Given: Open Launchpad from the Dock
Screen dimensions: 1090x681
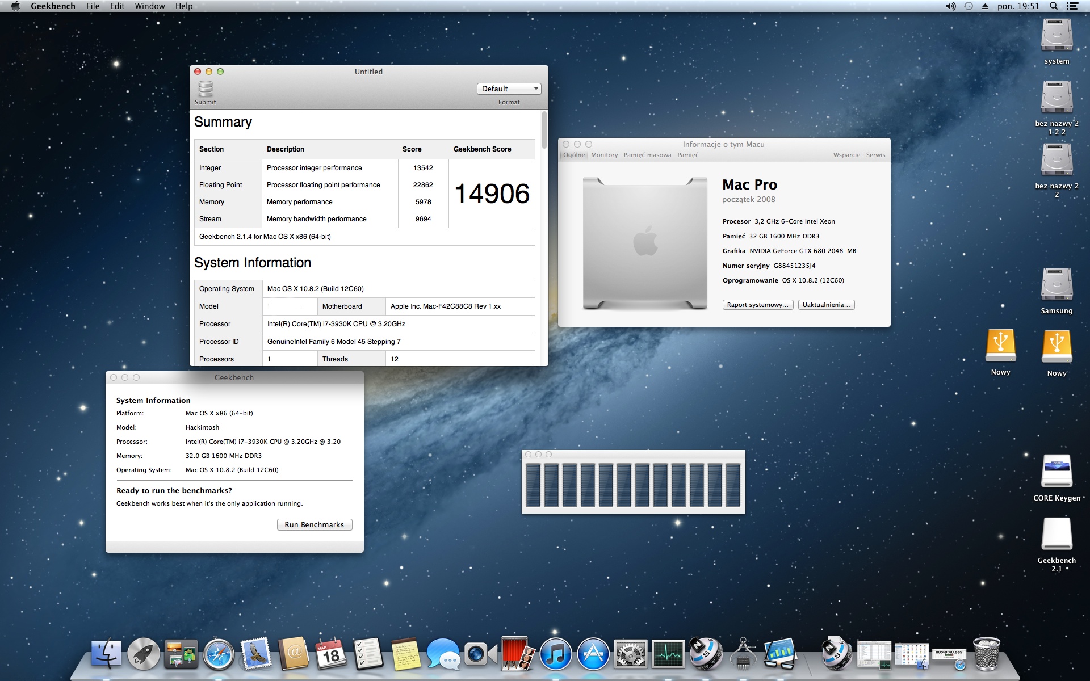Looking at the screenshot, I should [144, 654].
